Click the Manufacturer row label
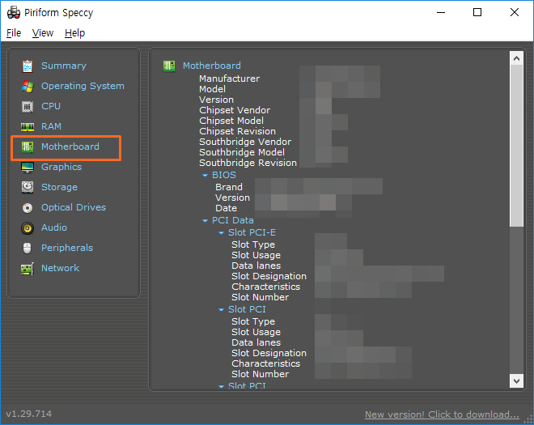Viewport: 534px width, 425px height. pyautogui.click(x=230, y=79)
